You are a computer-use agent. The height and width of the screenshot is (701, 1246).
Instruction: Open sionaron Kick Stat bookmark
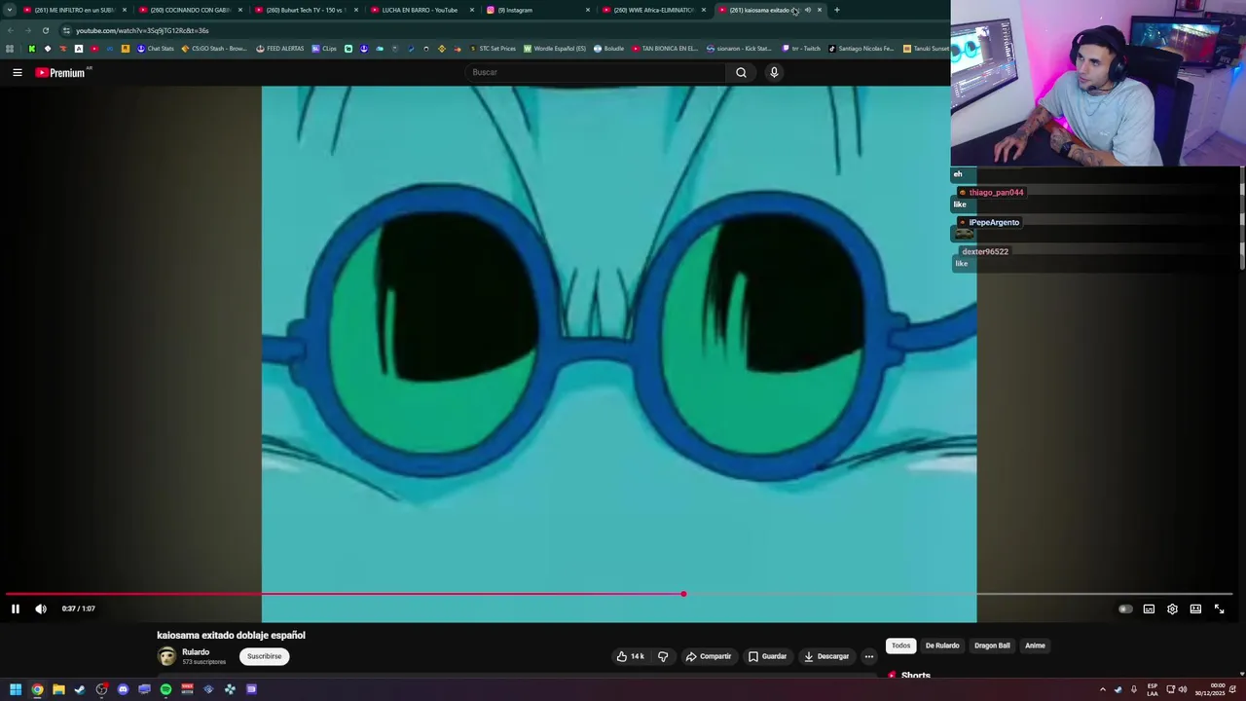tap(739, 49)
